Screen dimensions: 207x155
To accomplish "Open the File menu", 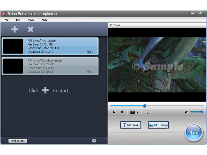I will pyautogui.click(x=6, y=20).
